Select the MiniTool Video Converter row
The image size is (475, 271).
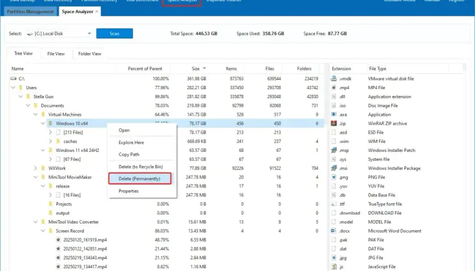tap(167, 222)
